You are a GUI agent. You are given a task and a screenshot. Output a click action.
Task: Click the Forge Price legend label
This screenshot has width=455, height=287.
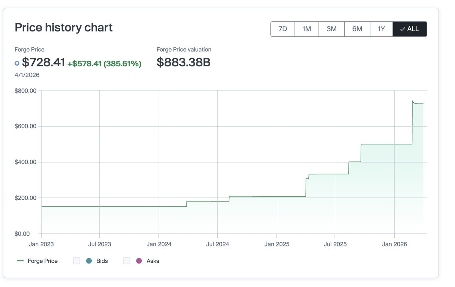(x=43, y=261)
